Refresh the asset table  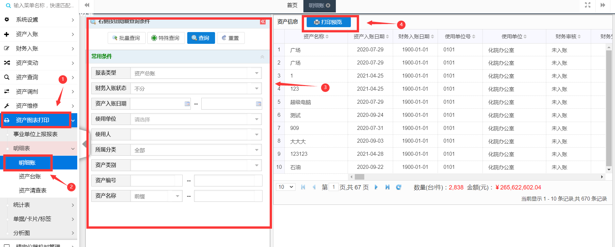click(398, 187)
